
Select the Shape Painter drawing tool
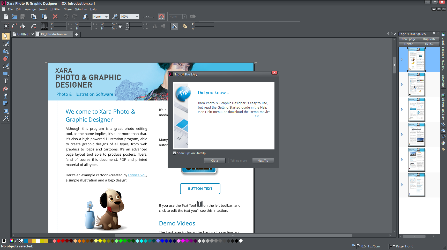coord(6,66)
